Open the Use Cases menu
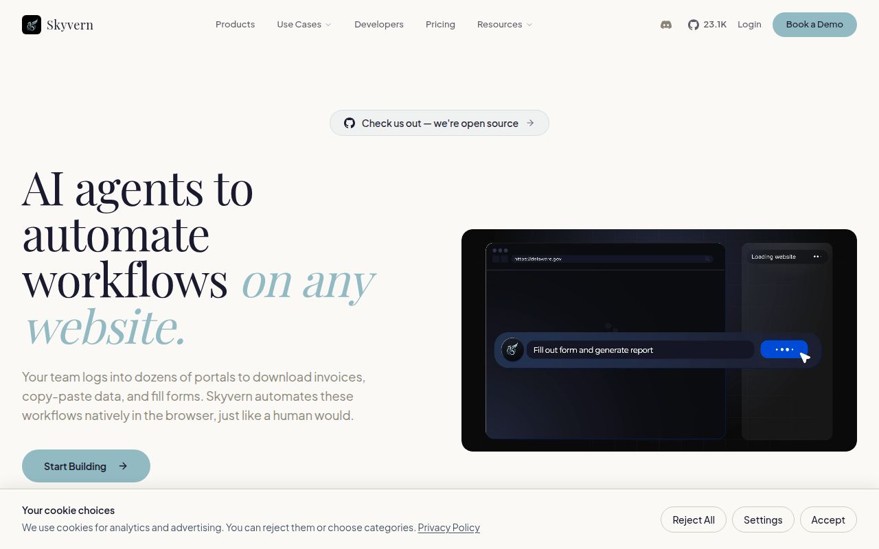This screenshot has height=549, width=879. point(304,25)
